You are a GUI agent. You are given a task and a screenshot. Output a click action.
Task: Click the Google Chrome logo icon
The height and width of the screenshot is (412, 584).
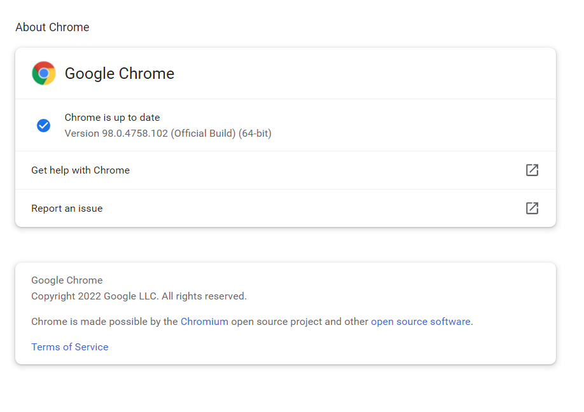click(44, 73)
